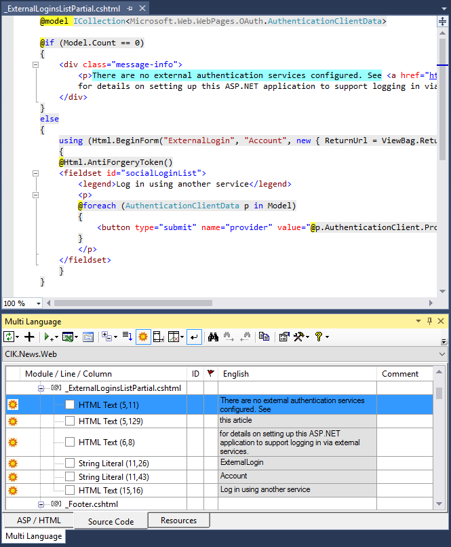Screen dimensions: 451x547
Task: Open the CIK.News.Web project dropdown
Action: pyautogui.click(x=443, y=354)
